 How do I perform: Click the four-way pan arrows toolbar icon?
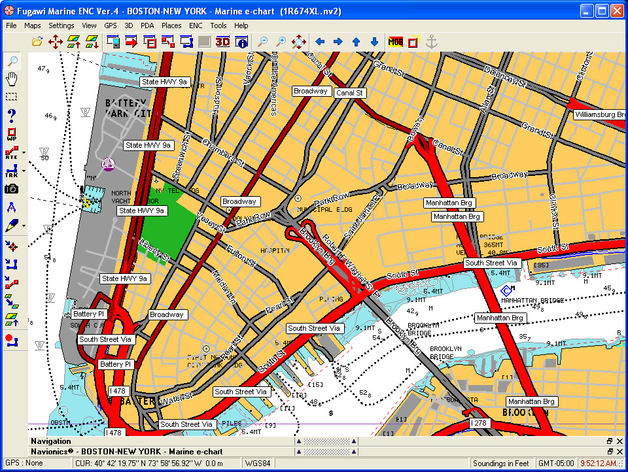pyautogui.click(x=55, y=42)
